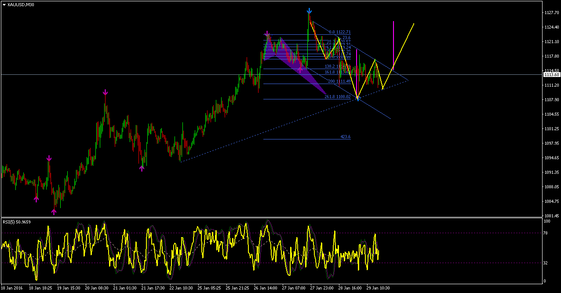Select the blue up arrow at the 1108.02 low

[358, 99]
